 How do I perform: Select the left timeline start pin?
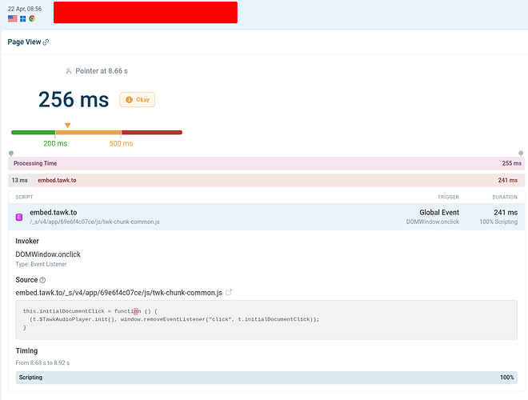click(x=10, y=153)
